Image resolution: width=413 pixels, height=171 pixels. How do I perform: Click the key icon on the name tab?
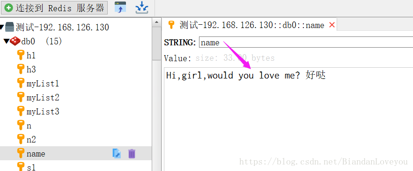click(171, 25)
